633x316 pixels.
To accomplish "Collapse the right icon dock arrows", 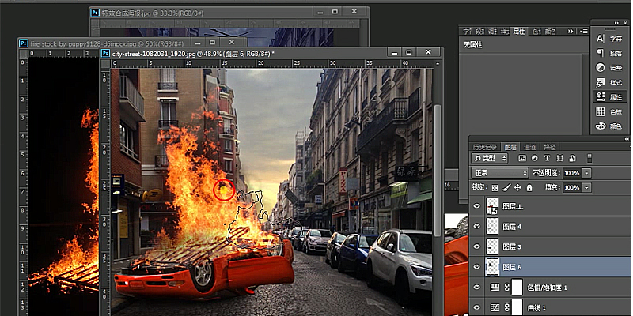I will 617,23.
